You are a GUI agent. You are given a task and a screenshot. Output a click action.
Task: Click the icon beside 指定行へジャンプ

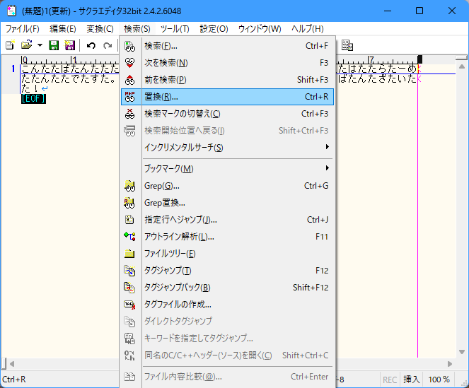tap(130, 220)
